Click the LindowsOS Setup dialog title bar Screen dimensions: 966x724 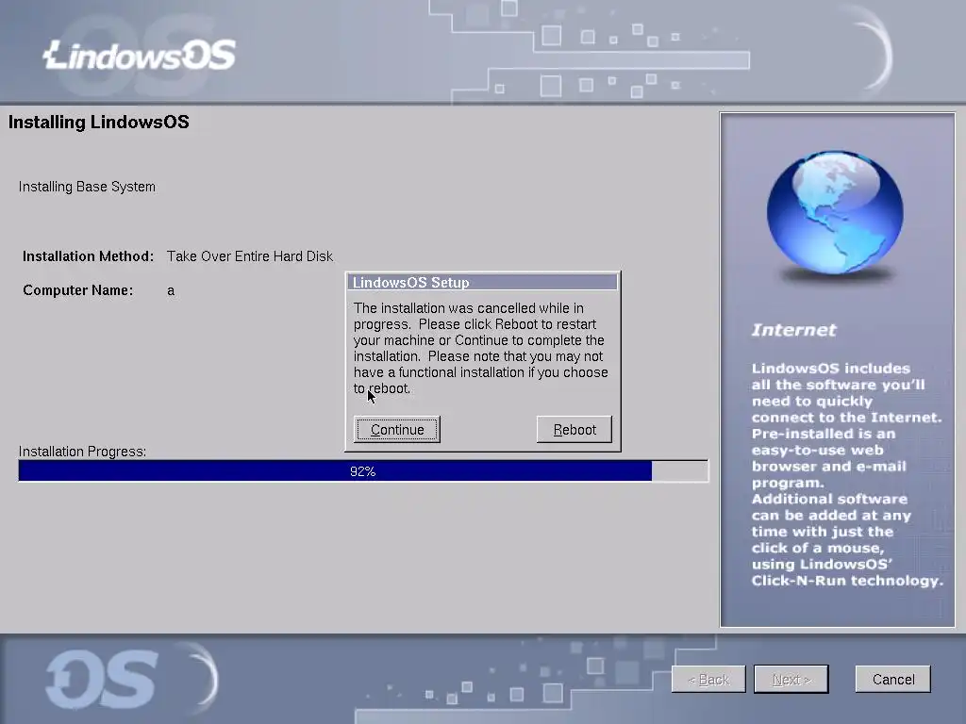482,282
